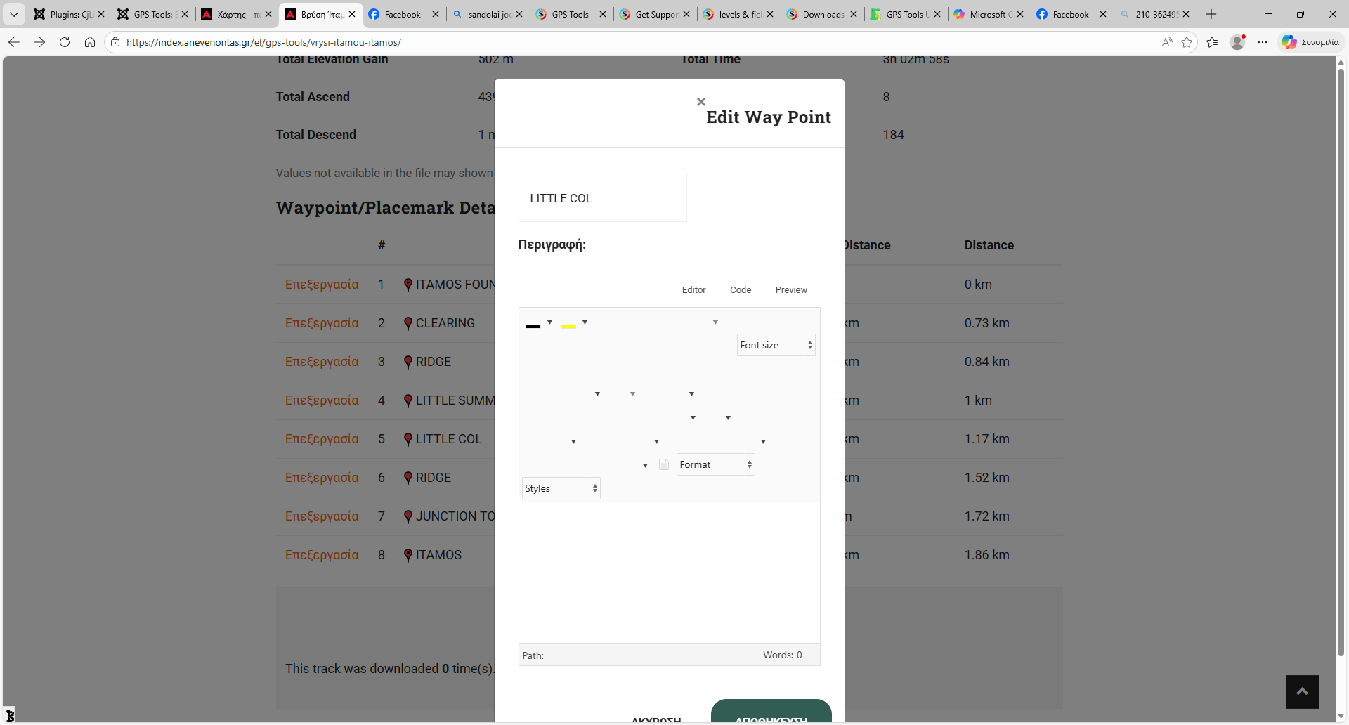Click the green ΑΠΟΘΗΚΕΥΣΗ save button
Image resolution: width=1349 pixels, height=725 pixels.
(x=771, y=714)
